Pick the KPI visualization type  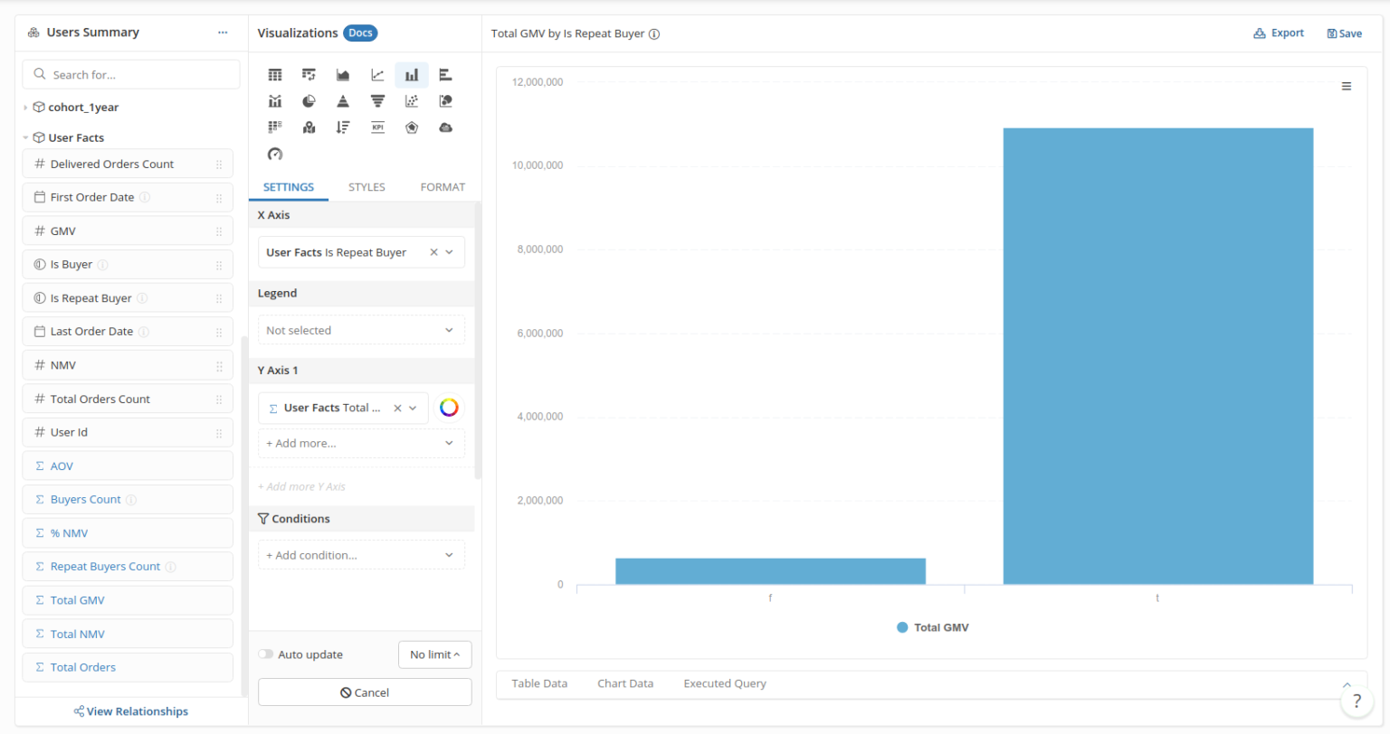377,127
